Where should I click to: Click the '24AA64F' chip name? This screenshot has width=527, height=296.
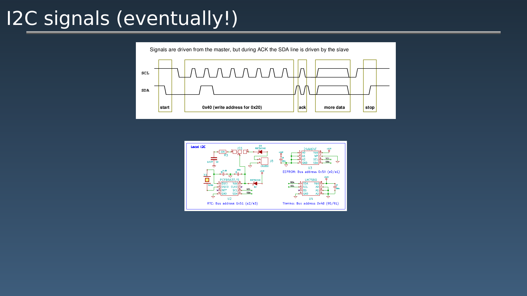pyautogui.click(x=310, y=149)
